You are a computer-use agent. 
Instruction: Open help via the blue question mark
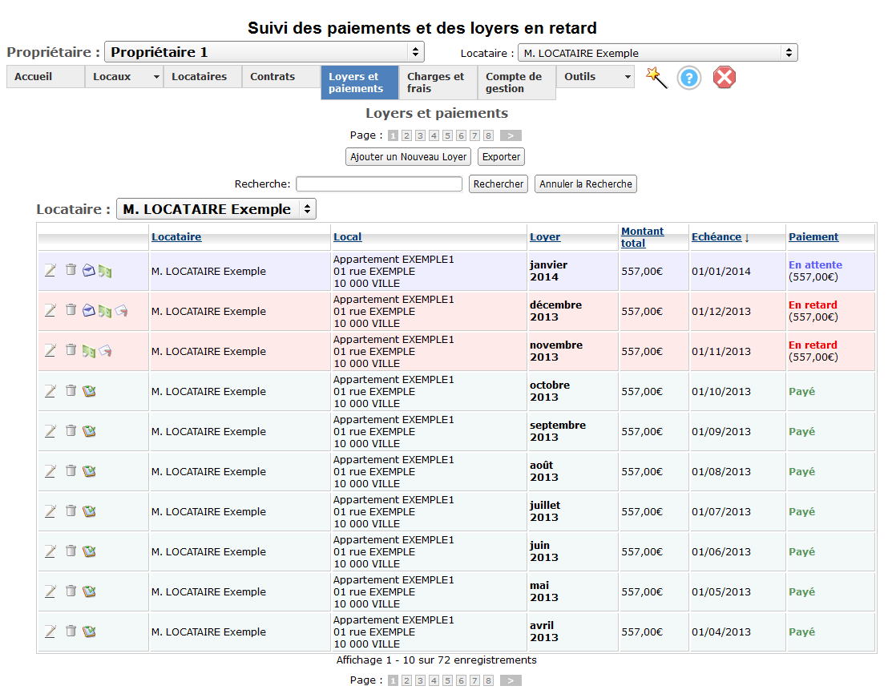point(689,78)
